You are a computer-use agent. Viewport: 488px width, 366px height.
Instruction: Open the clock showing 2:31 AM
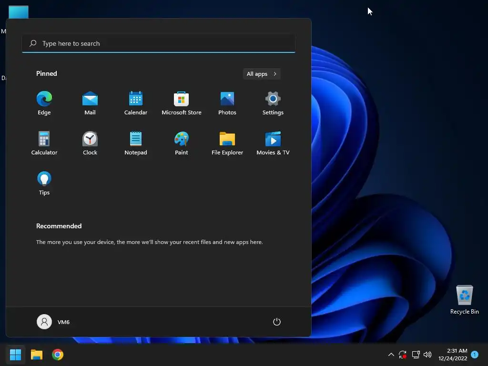click(x=453, y=355)
